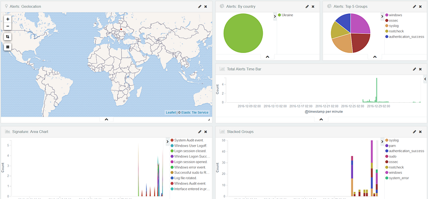This screenshot has height=199, width=428.
Task: Expand the Total Alerts Time Bar legend
Action: point(425,79)
